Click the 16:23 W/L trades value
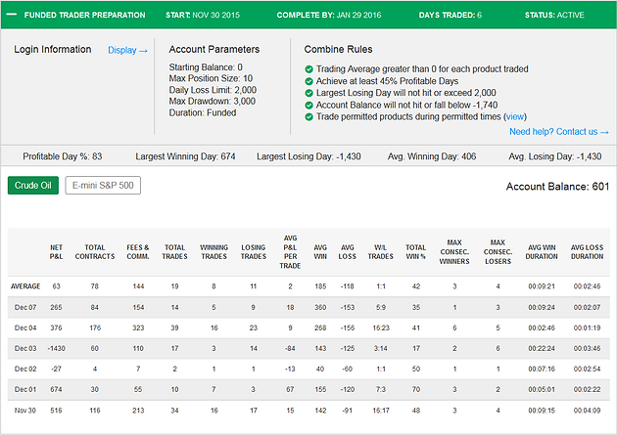617x435 pixels. (381, 327)
